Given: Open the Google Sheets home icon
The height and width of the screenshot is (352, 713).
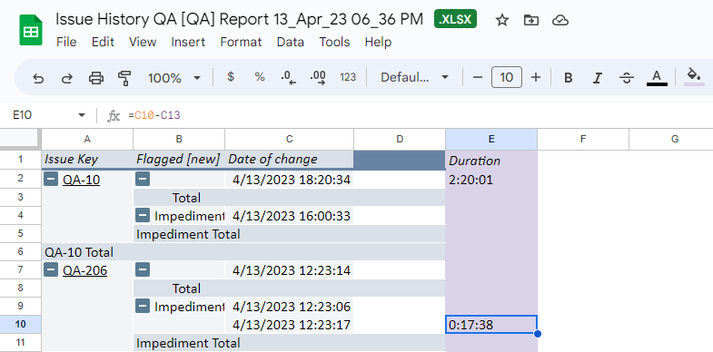Looking at the screenshot, I should tap(31, 30).
